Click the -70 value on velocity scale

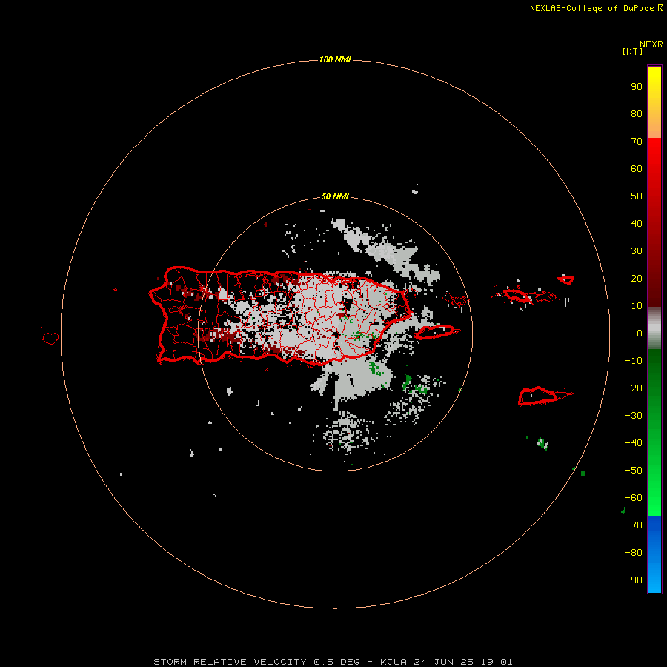pos(634,525)
